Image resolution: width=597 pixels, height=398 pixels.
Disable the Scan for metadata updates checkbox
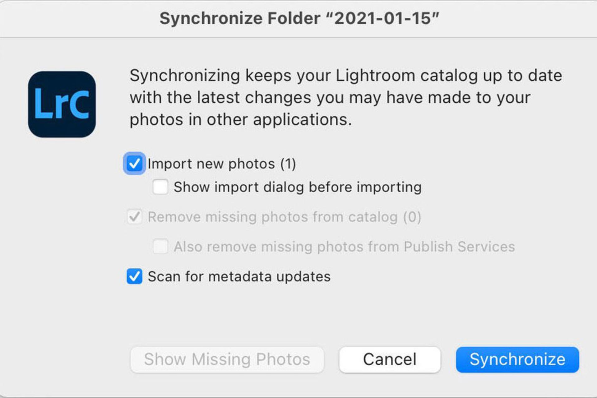click(x=134, y=276)
